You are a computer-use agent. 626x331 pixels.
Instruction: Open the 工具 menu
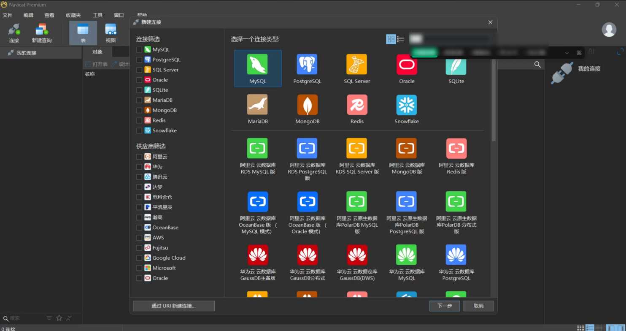[x=97, y=15]
